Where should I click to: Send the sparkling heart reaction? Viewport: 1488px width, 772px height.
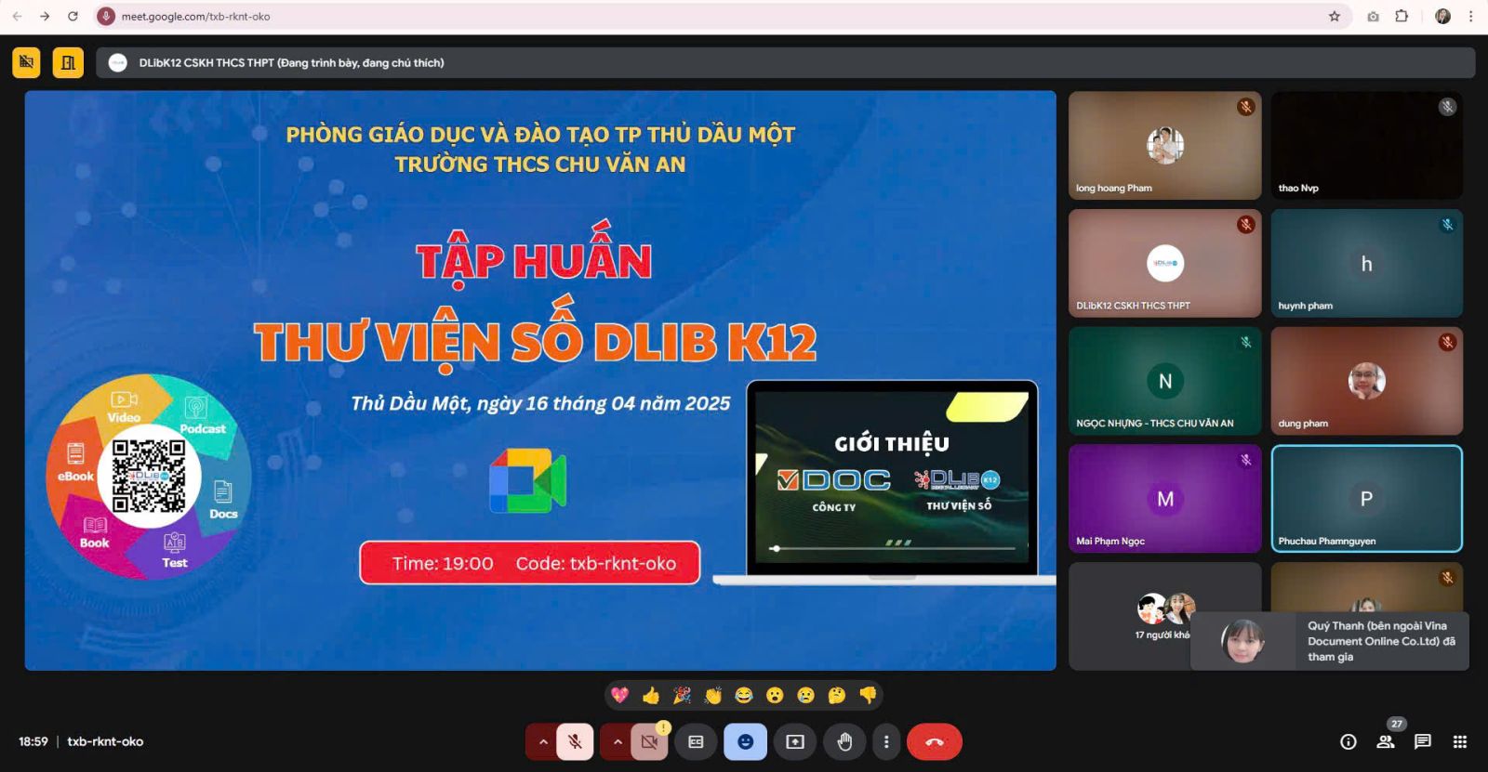620,695
